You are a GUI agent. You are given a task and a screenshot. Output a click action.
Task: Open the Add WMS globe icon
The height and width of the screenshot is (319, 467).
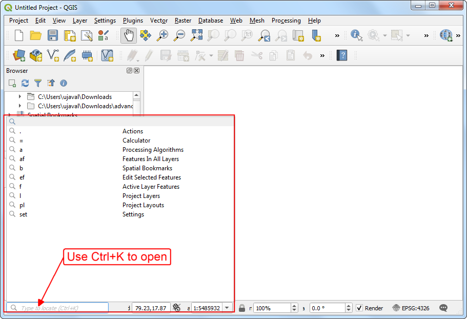(446, 35)
